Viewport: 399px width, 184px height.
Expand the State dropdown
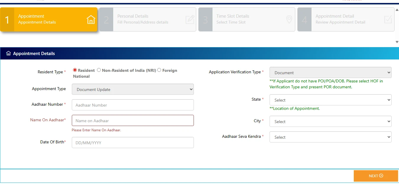(330, 100)
